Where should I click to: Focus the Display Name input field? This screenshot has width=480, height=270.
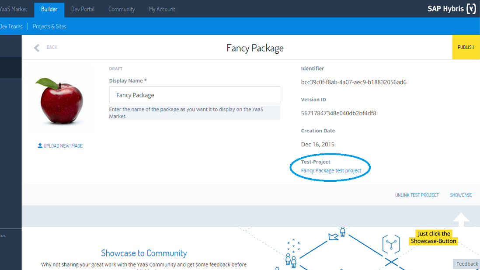pos(195,95)
